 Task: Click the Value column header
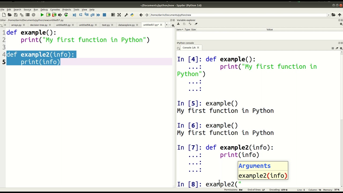(270, 29)
